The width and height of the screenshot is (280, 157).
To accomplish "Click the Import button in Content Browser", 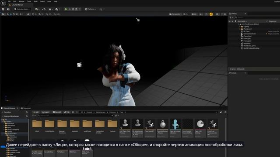I will tap(45, 112).
